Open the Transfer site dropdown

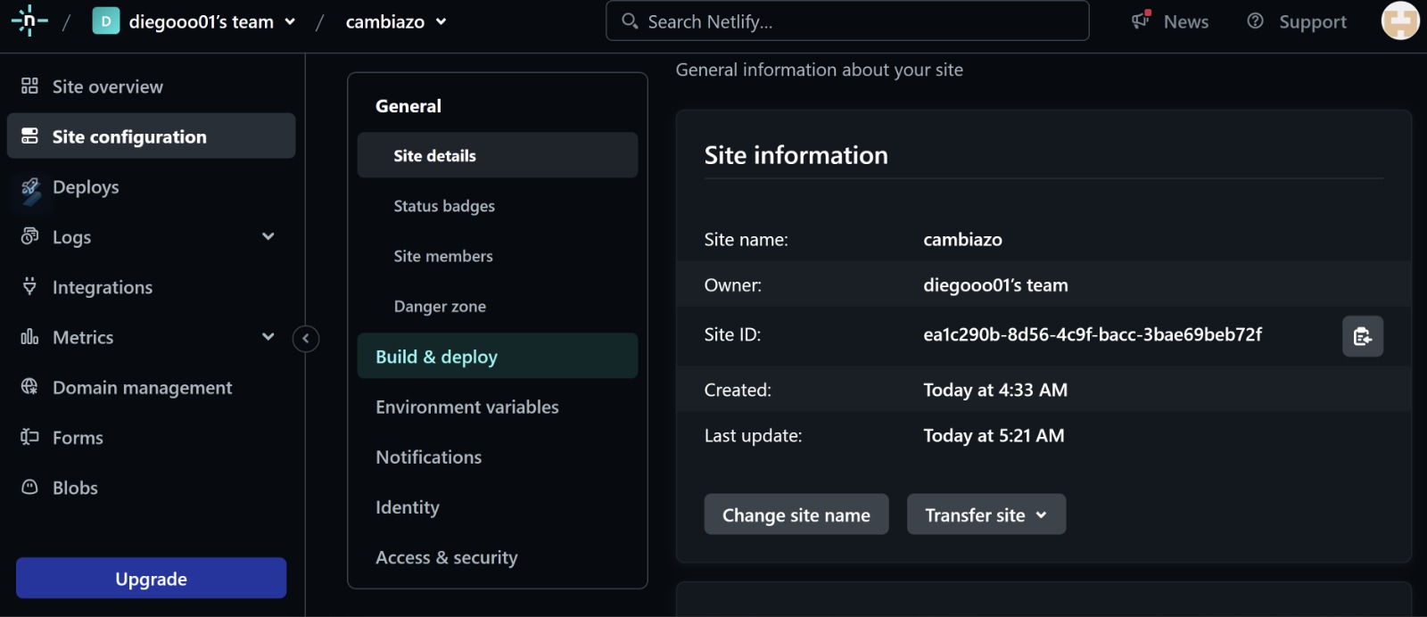(x=986, y=514)
